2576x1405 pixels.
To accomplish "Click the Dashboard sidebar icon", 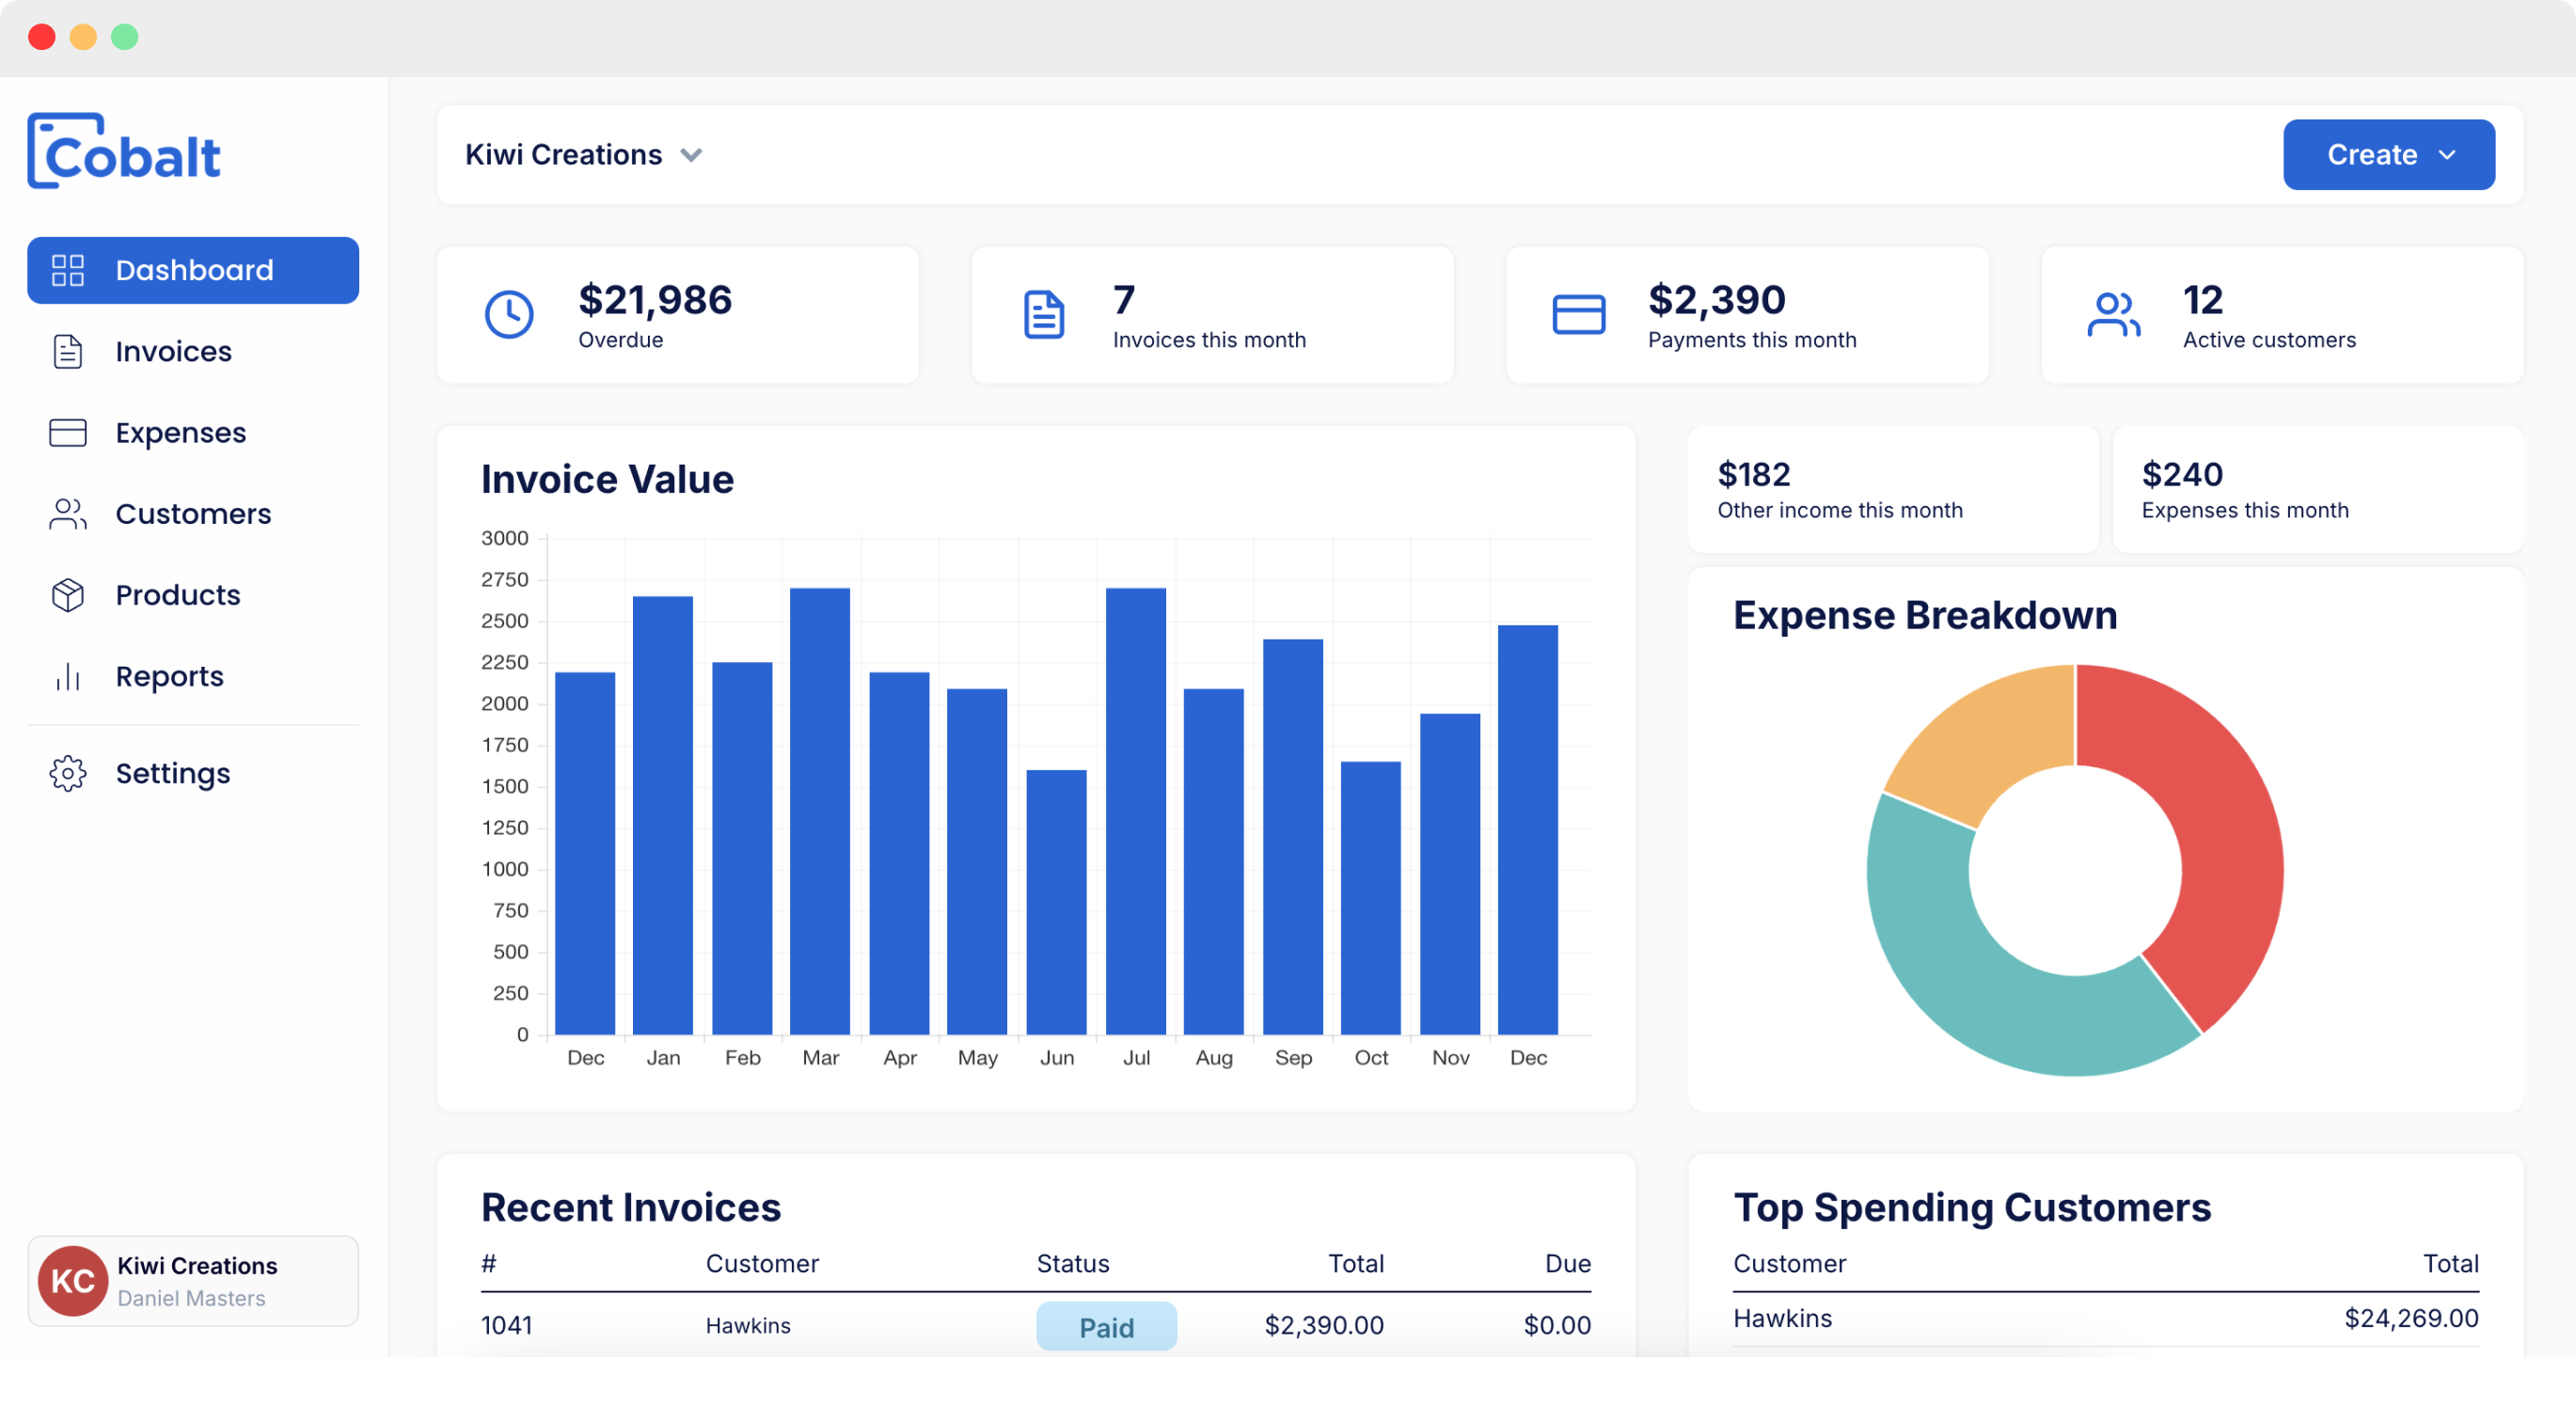I will pos(68,268).
